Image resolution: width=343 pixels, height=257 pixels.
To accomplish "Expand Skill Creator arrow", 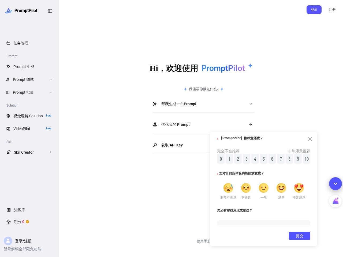I will (51, 152).
